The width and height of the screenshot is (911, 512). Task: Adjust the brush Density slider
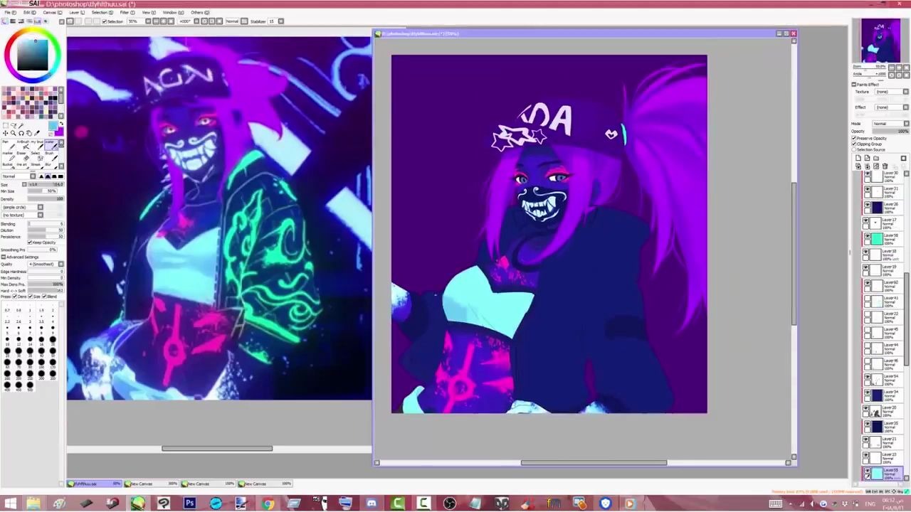(46, 199)
